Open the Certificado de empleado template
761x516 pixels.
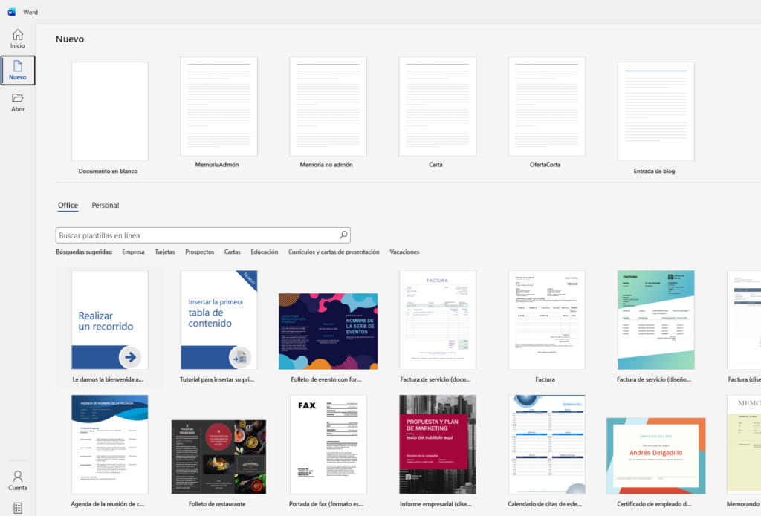tap(655, 456)
